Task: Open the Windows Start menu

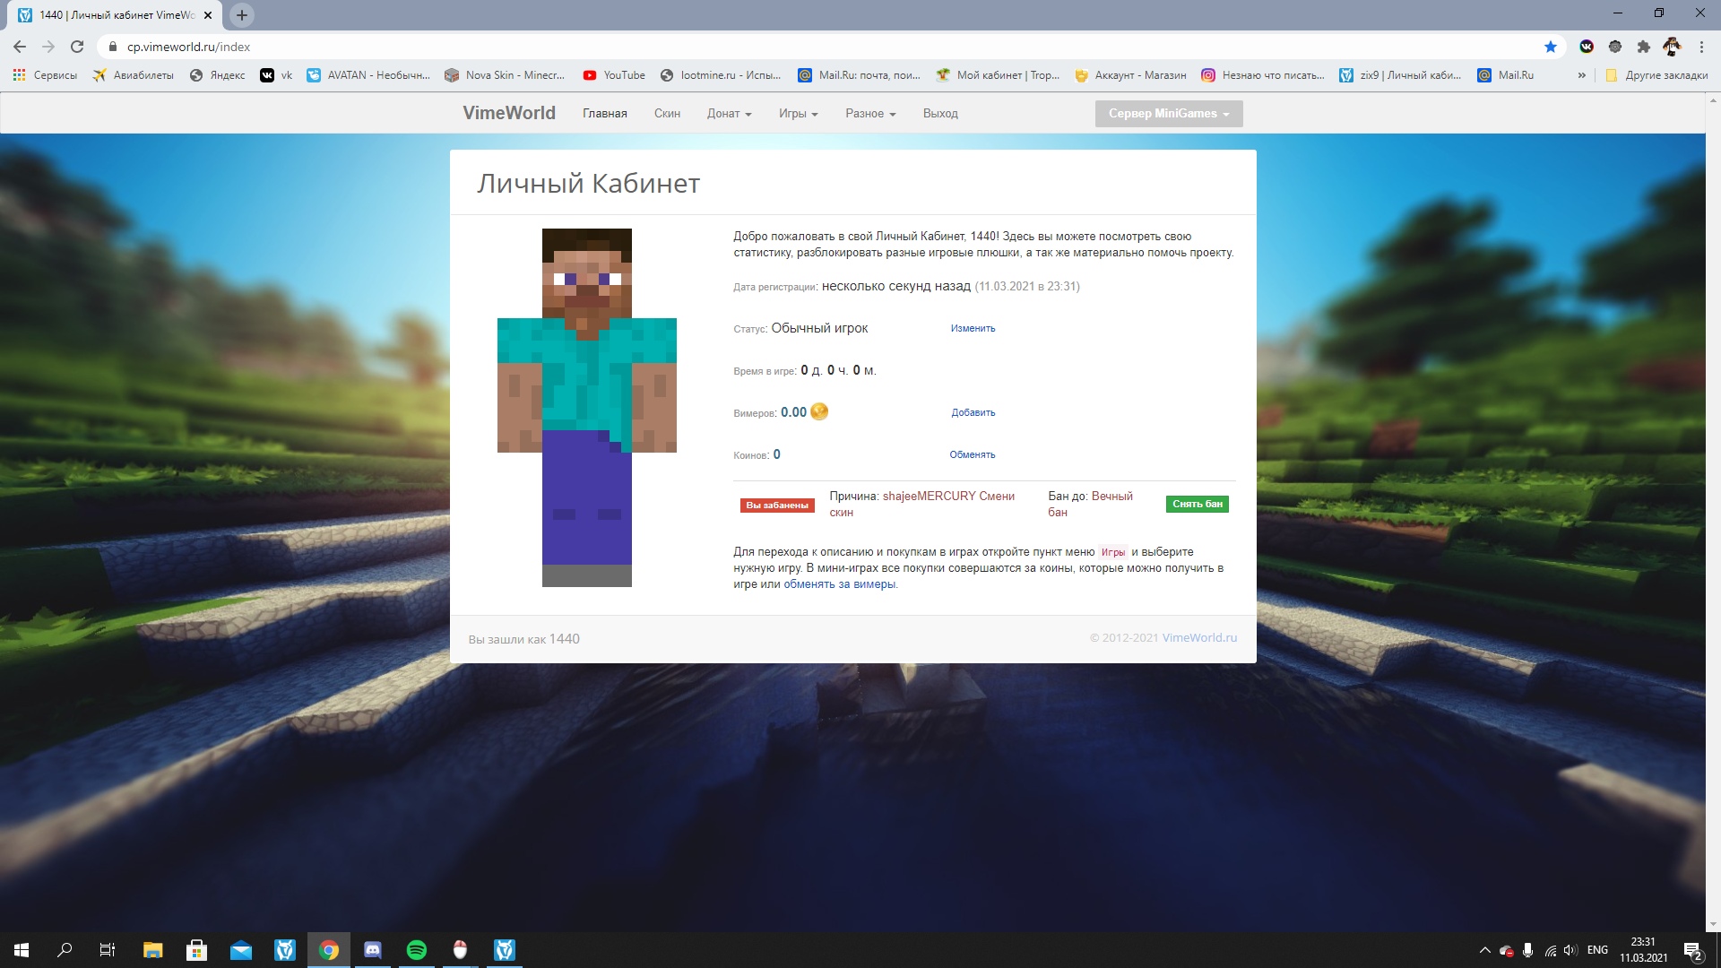Action: click(x=22, y=950)
